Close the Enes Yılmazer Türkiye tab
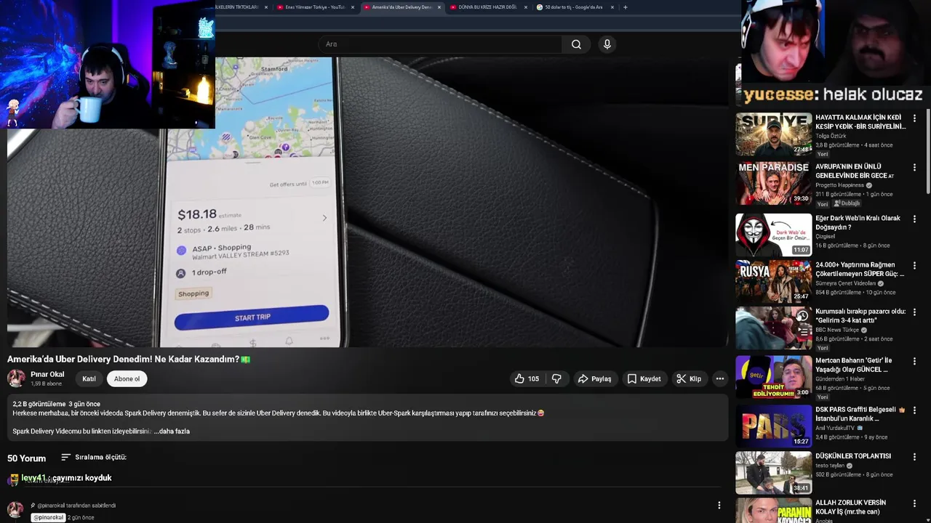The height and width of the screenshot is (523, 931). (353, 7)
